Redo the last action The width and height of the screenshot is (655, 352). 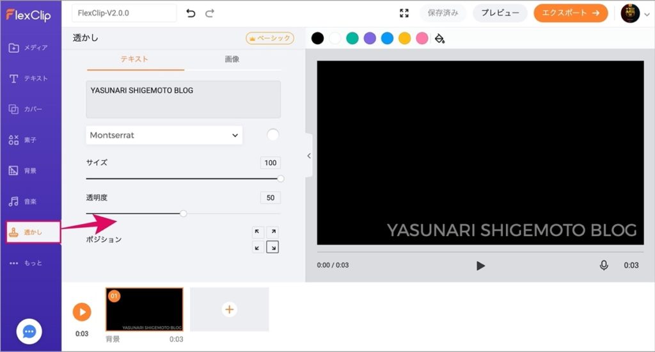pyautogui.click(x=210, y=13)
